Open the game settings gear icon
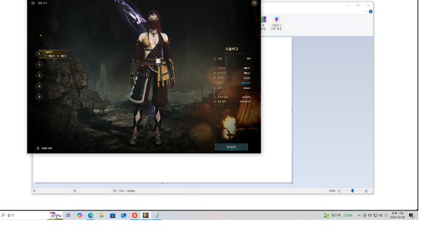The width and height of the screenshot is (431, 242). [x=254, y=3]
